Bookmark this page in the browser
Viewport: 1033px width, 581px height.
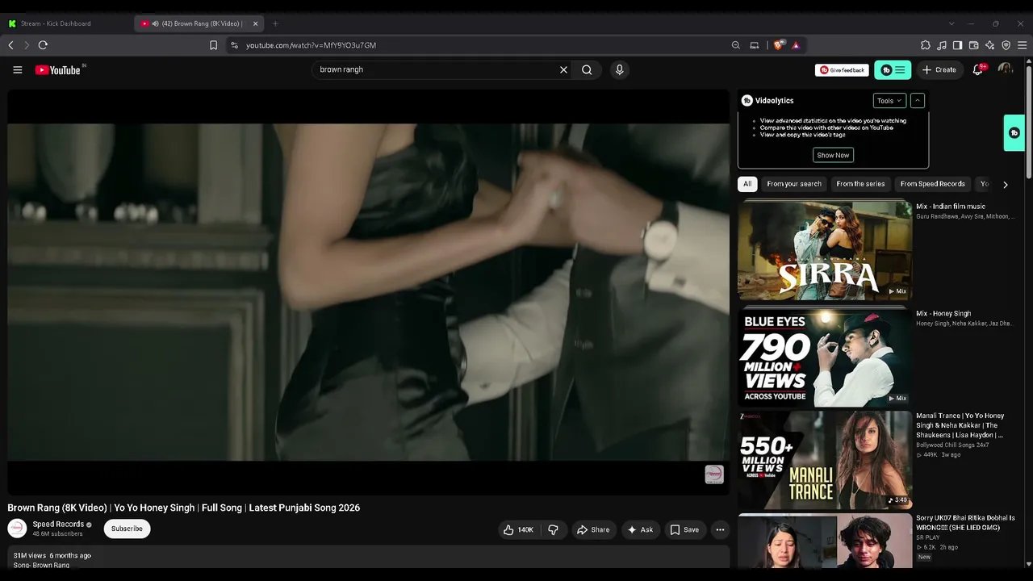[x=213, y=45]
